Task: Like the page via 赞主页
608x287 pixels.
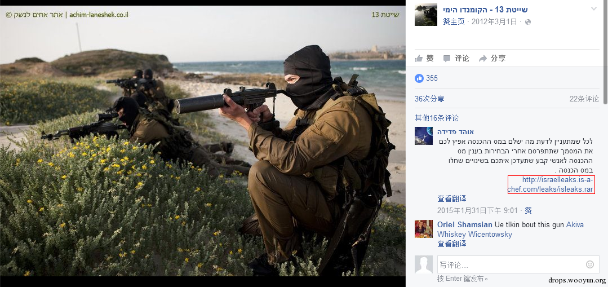Action: [x=454, y=22]
